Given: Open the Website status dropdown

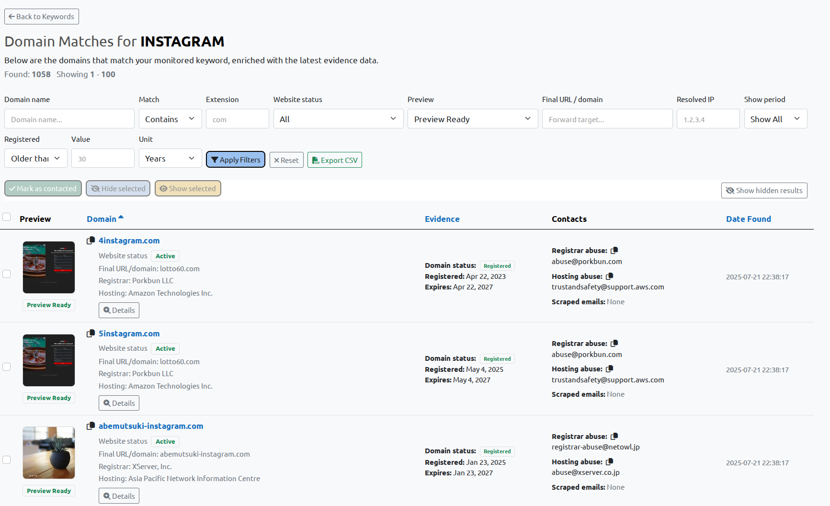Looking at the screenshot, I should (x=338, y=119).
